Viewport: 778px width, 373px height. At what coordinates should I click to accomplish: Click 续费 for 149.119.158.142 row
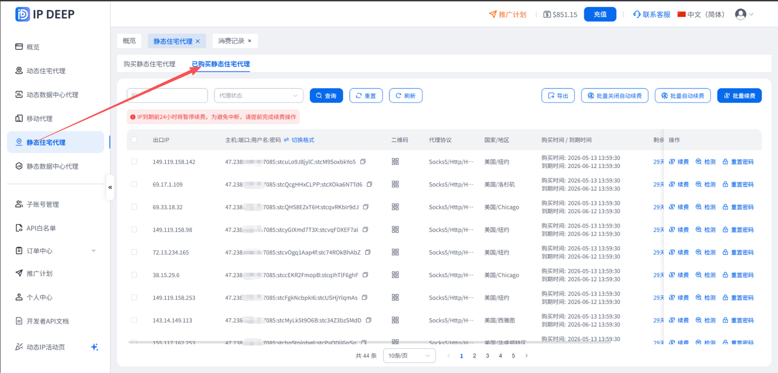click(x=679, y=162)
